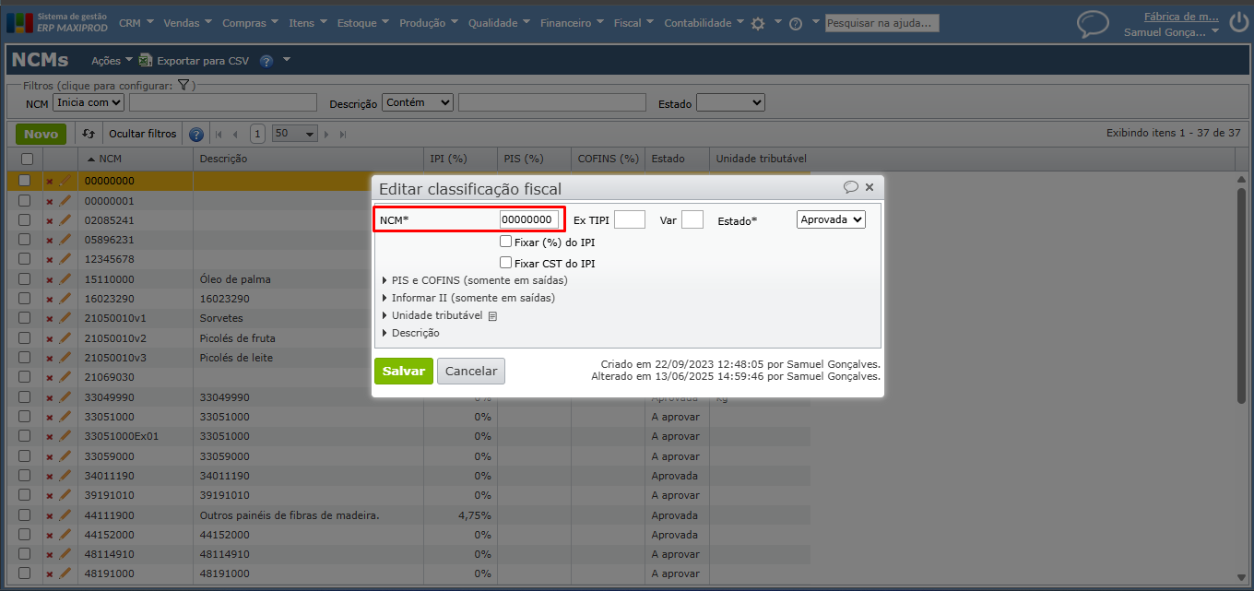
Task: Click the Ex TIPI input field
Action: click(630, 219)
